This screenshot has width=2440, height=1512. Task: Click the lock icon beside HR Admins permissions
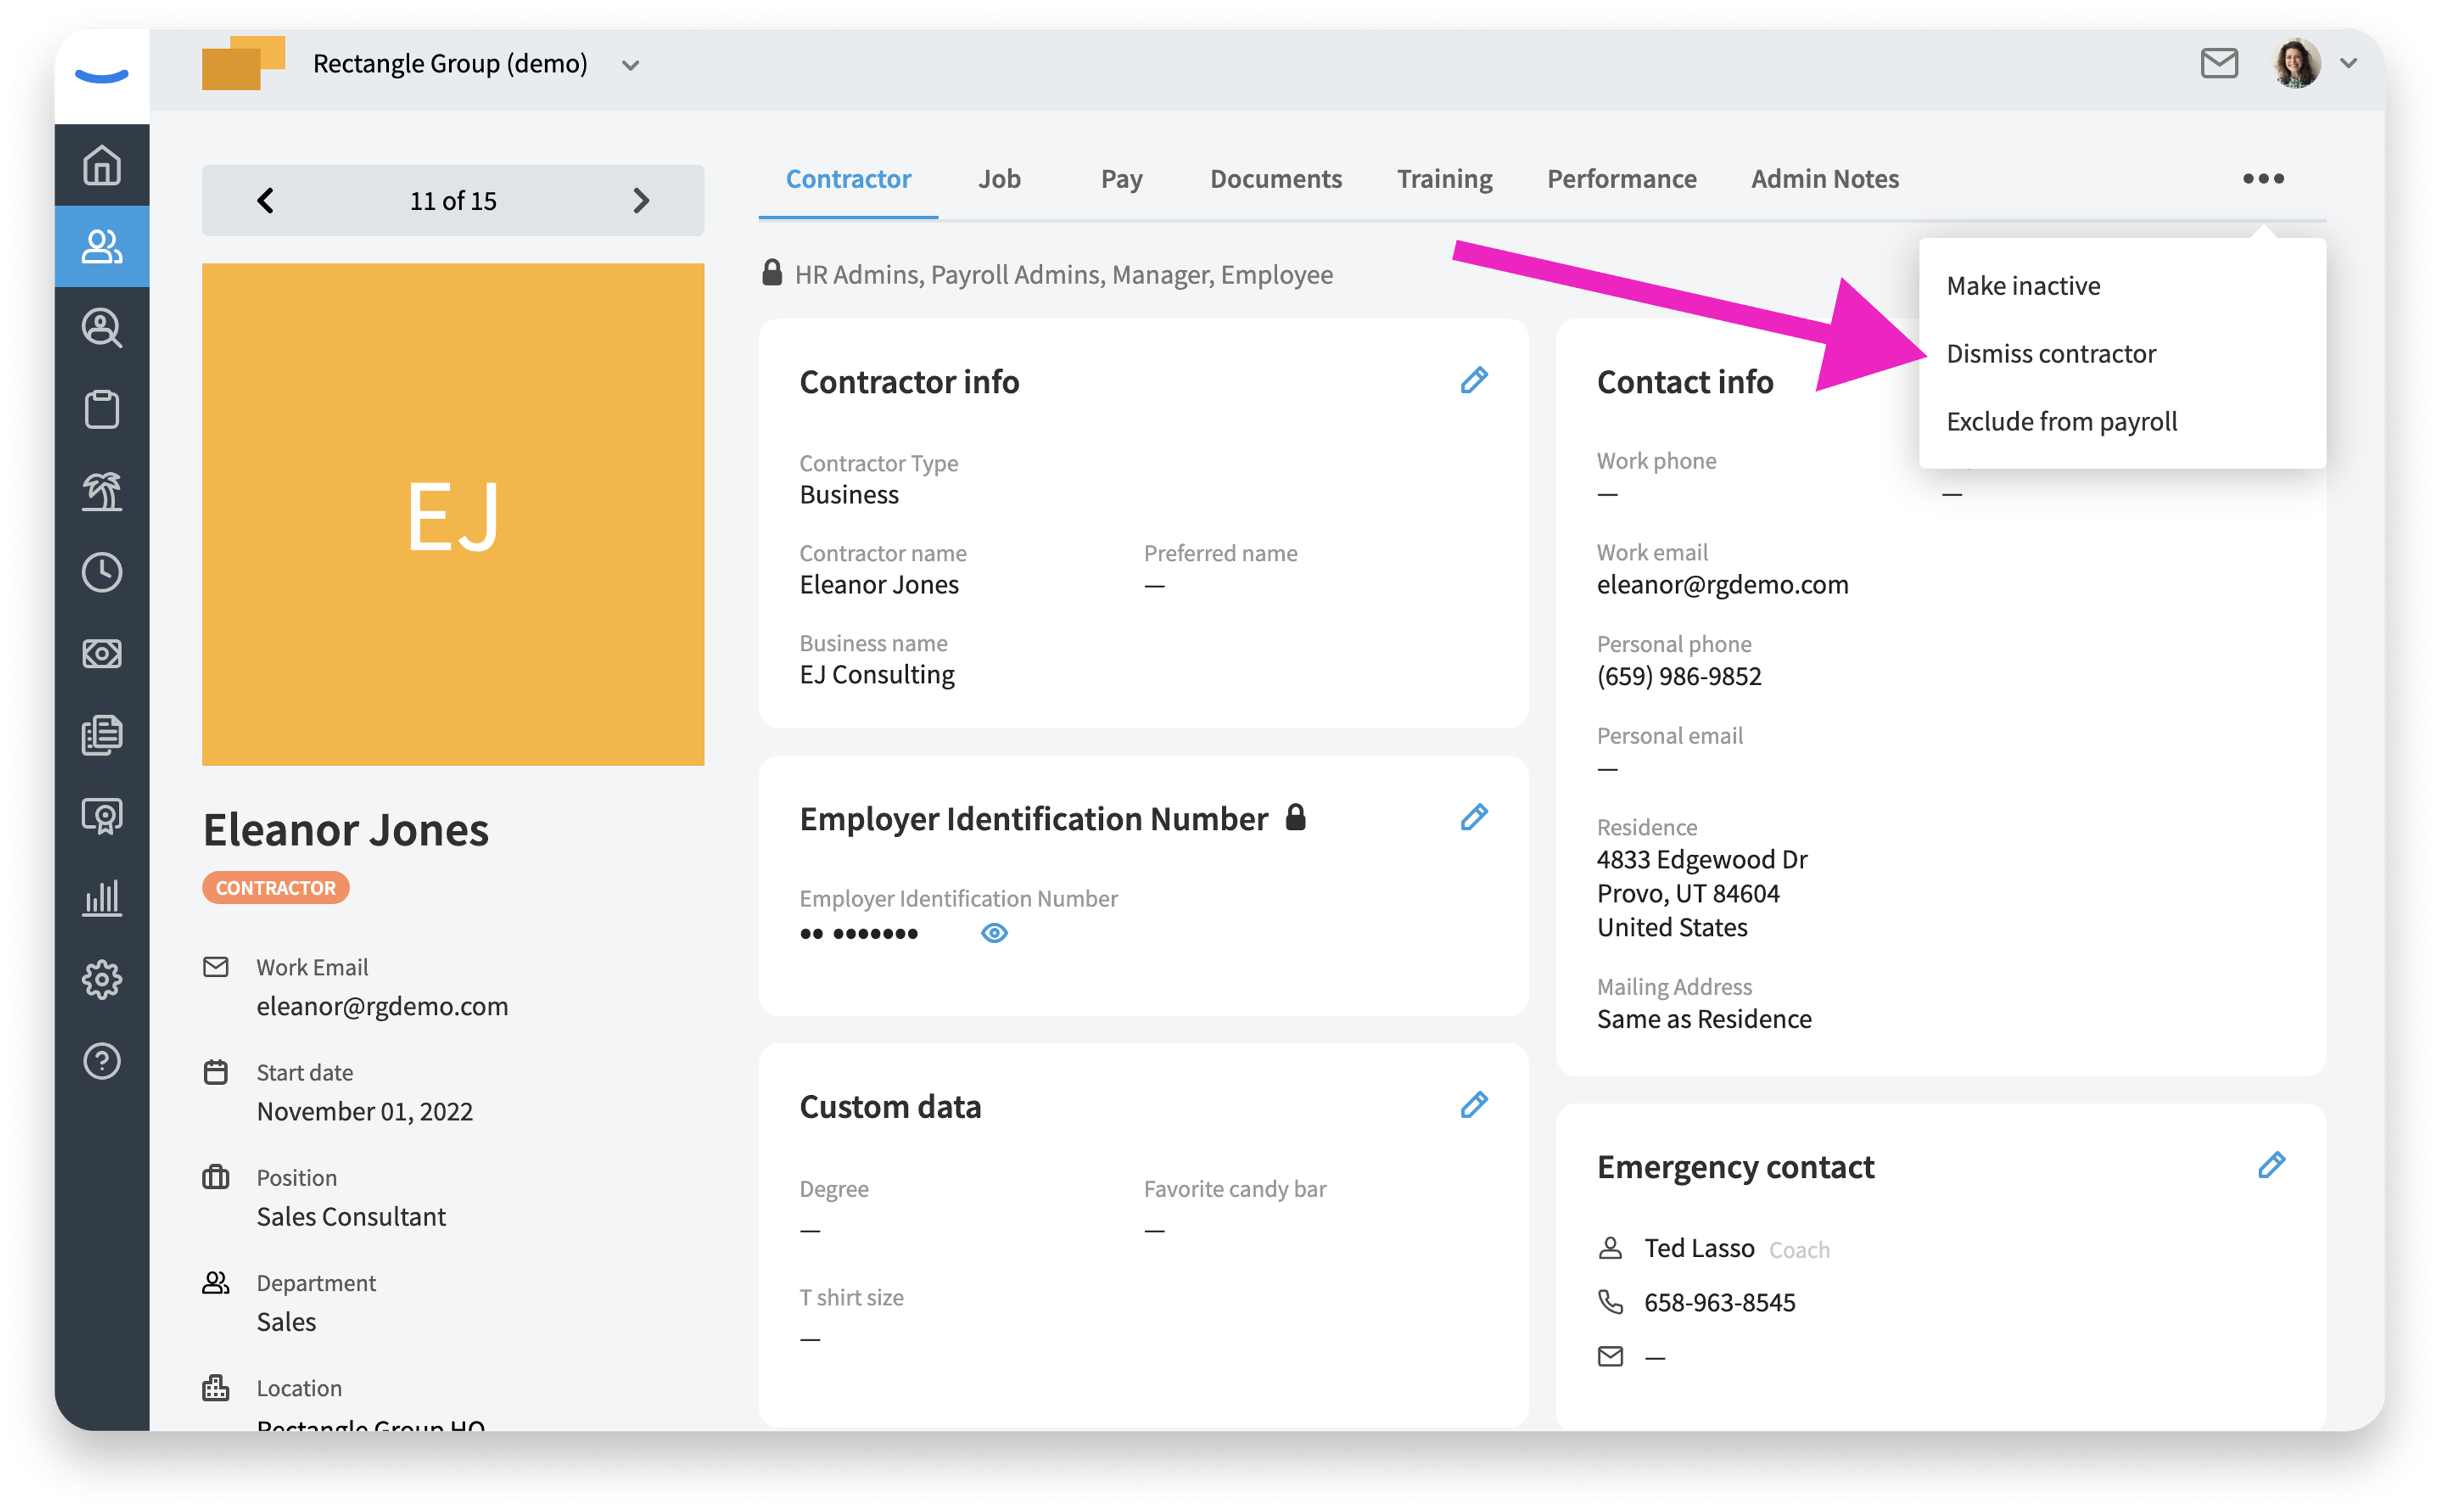771,272
